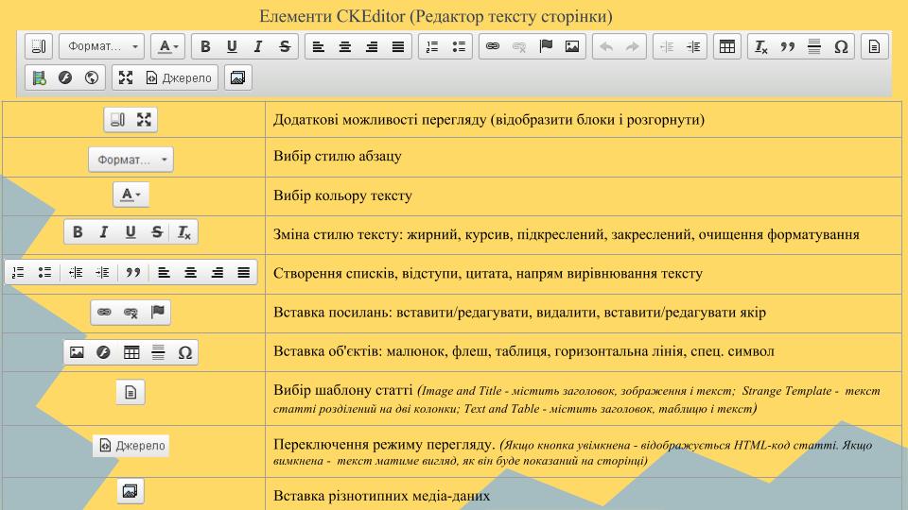
Task: Open Формат dropdown in the Вибір стилю абзацу row
Action: (131, 159)
